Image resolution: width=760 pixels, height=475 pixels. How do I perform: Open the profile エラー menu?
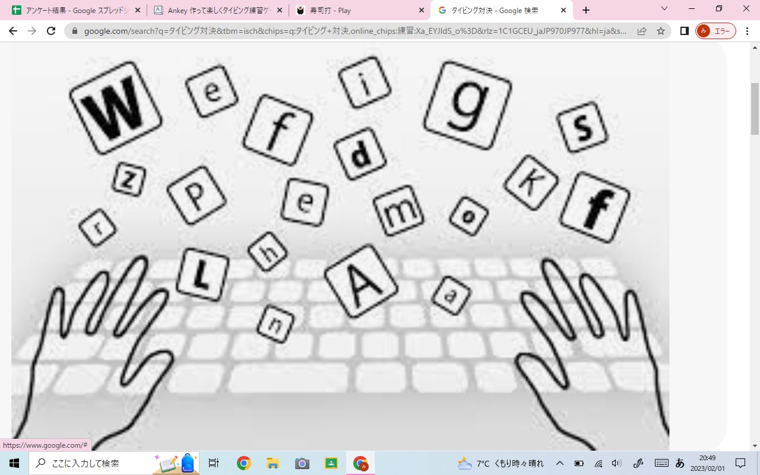click(715, 31)
